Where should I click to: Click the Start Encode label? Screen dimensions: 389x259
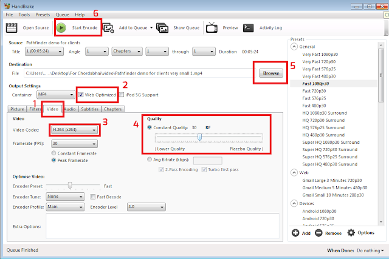click(x=84, y=28)
